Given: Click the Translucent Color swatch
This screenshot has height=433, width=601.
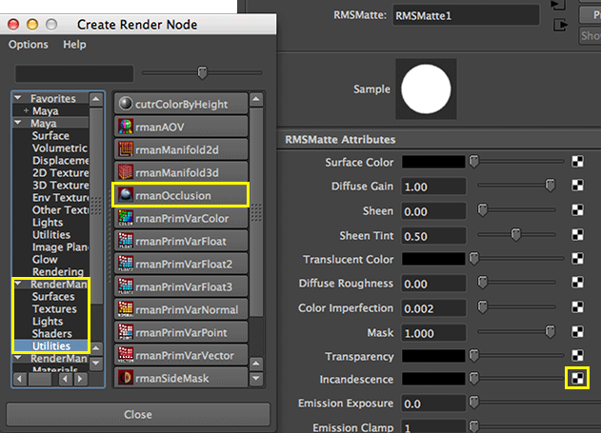Looking at the screenshot, I should click(433, 259).
